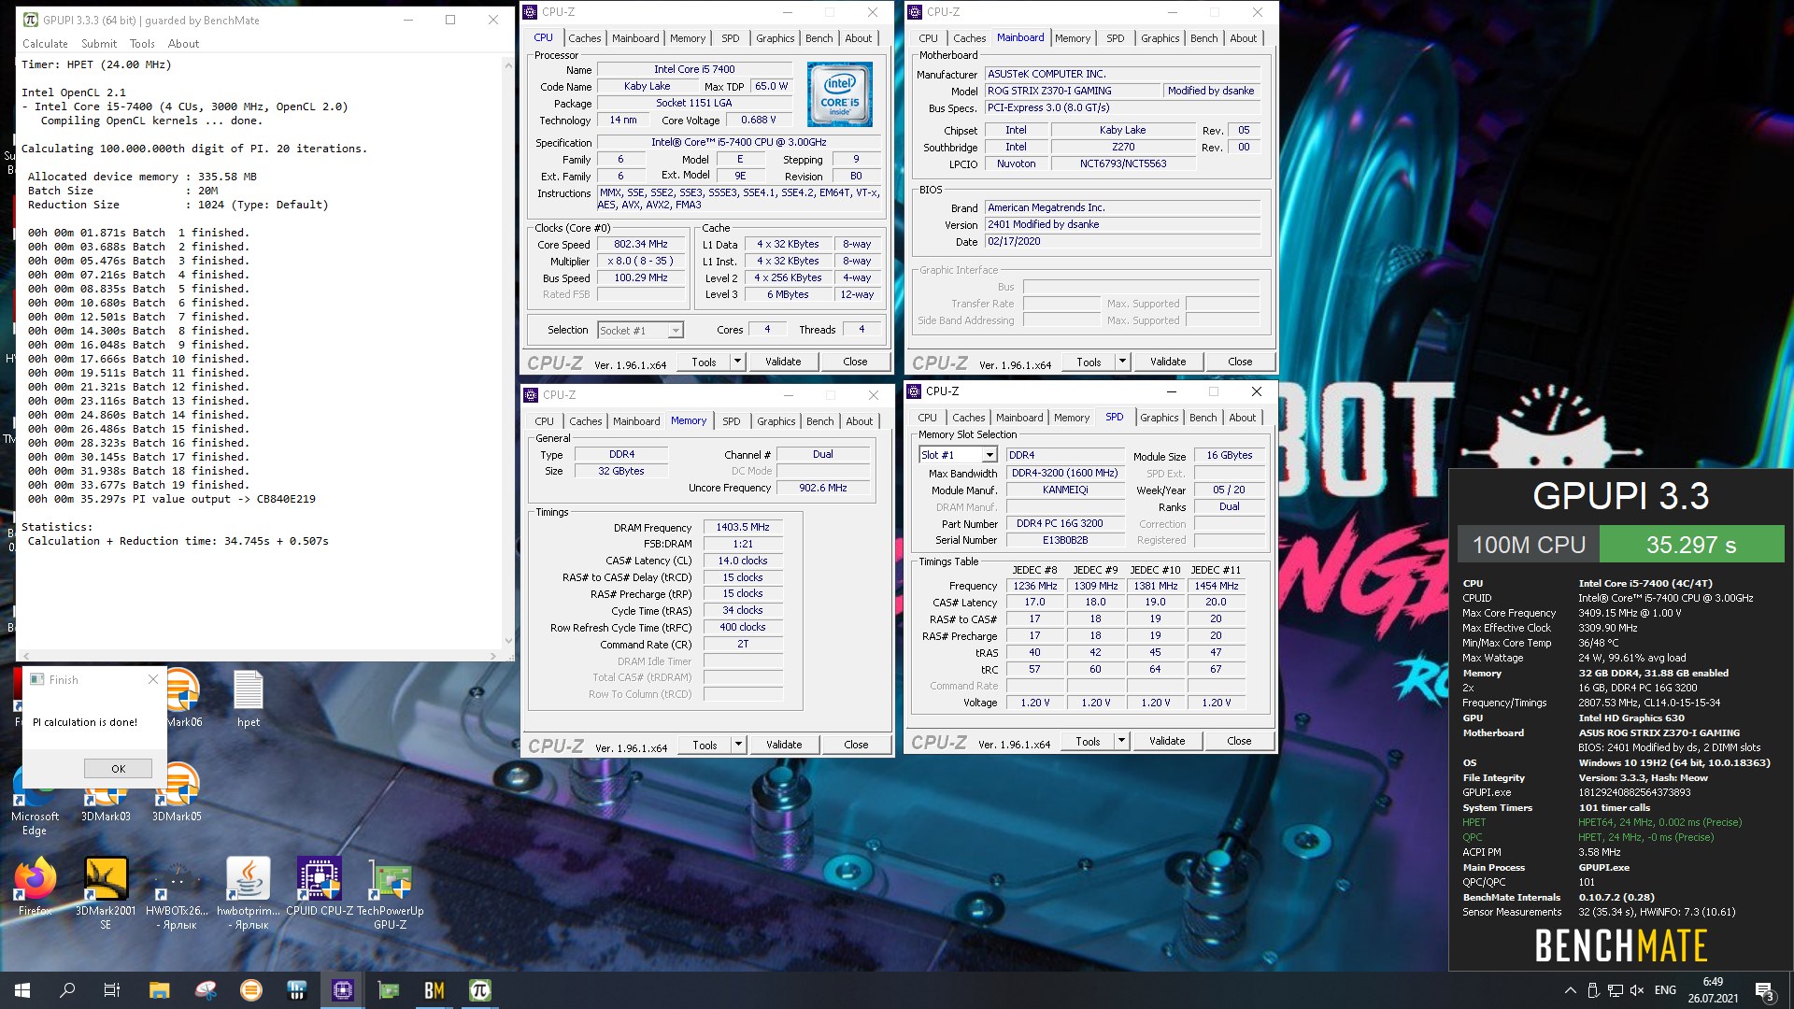Switch to Graphics tab in Mainboard window

coord(1160,38)
